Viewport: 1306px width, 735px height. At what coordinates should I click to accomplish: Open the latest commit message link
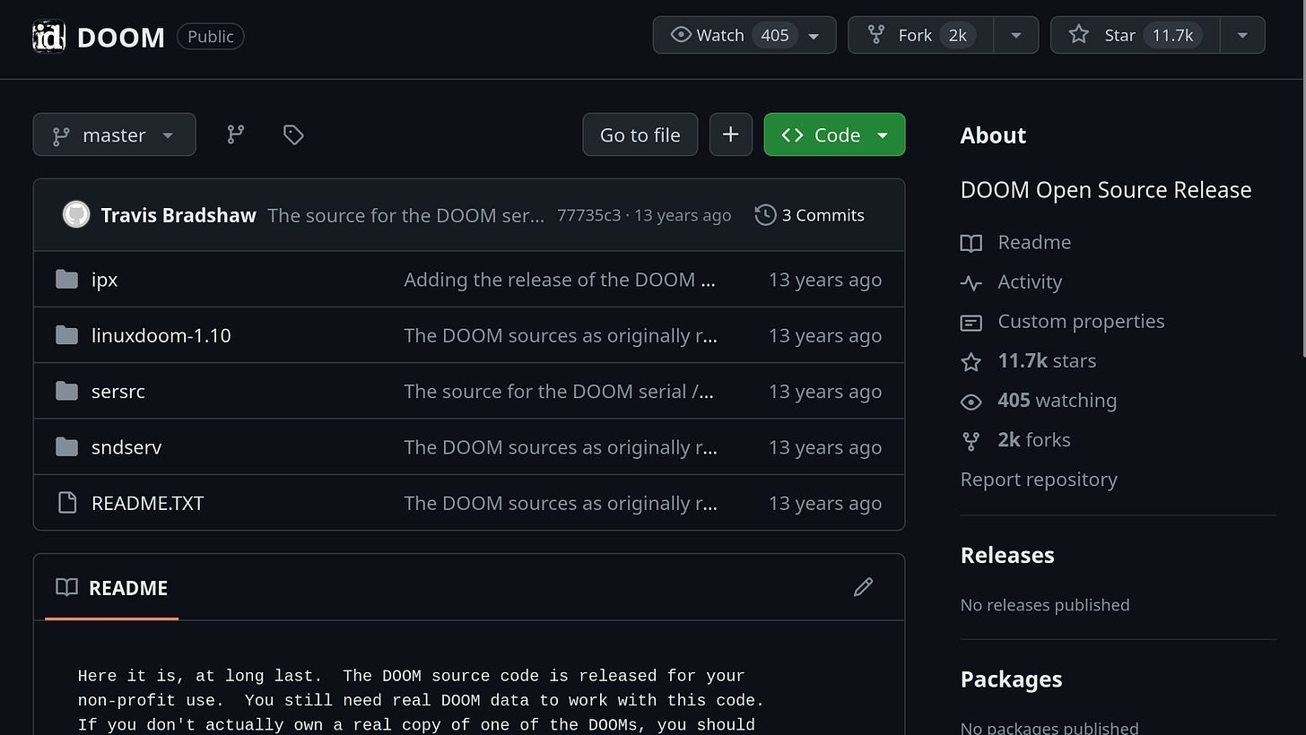[405, 215]
